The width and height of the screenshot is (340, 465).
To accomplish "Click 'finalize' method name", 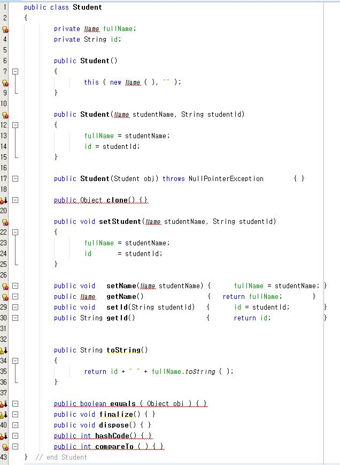I will click(x=116, y=414).
